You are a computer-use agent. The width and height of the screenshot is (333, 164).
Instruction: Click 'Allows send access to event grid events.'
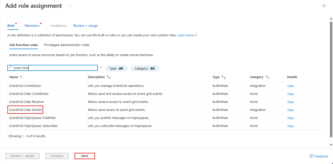click(x=116, y=110)
